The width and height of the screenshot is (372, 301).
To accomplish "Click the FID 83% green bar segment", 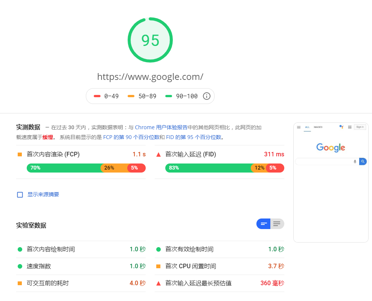I will (x=208, y=168).
